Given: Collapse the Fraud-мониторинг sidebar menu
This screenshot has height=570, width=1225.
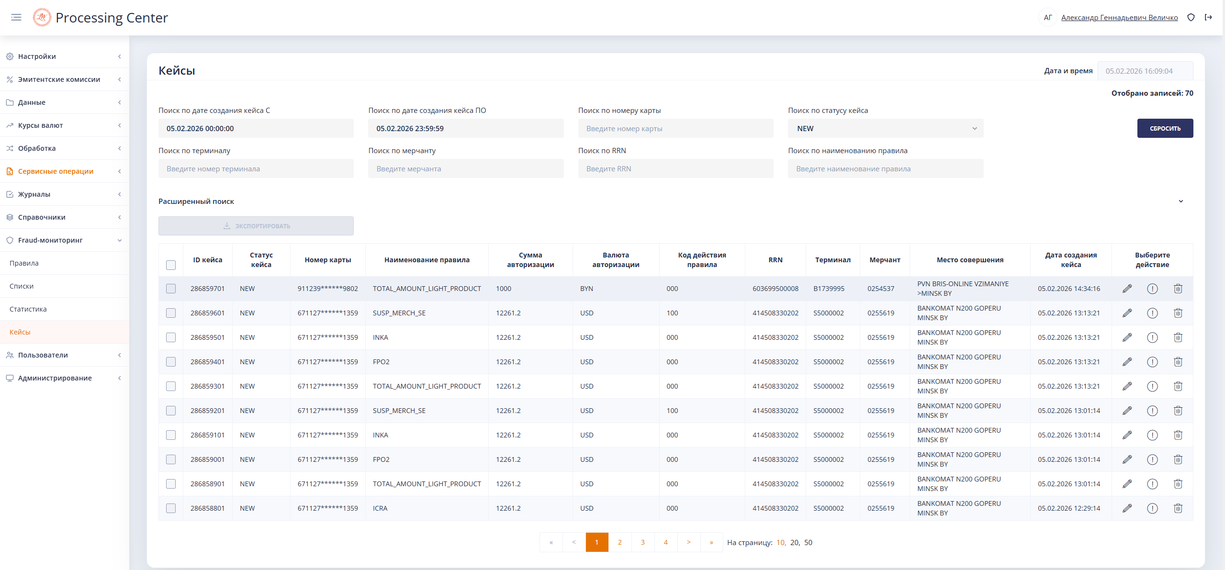Looking at the screenshot, I should [119, 240].
